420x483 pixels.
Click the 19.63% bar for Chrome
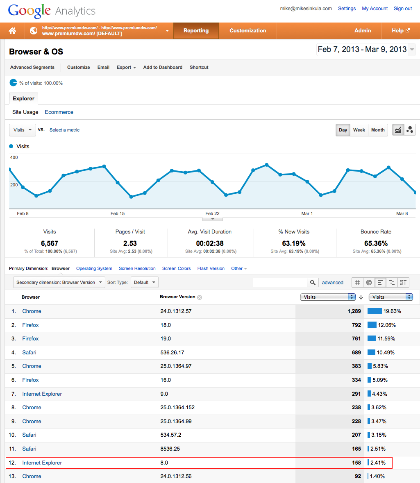375,311
